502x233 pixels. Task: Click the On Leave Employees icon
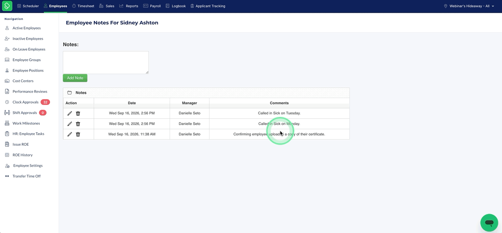pyautogui.click(x=7, y=49)
